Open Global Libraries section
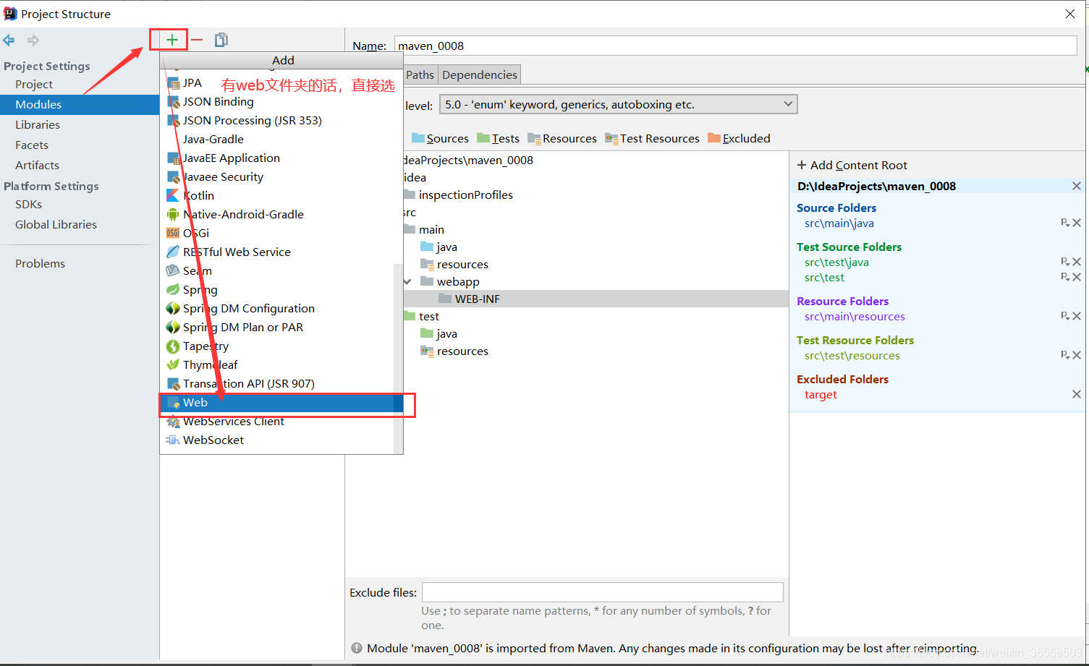The width and height of the screenshot is (1089, 666). (x=56, y=225)
